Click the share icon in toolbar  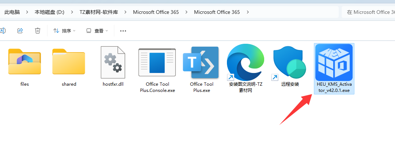(20, 31)
